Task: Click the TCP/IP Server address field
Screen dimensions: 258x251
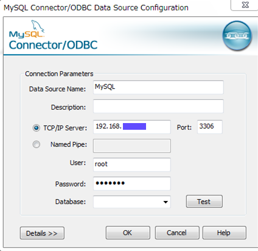Action: coord(132,127)
